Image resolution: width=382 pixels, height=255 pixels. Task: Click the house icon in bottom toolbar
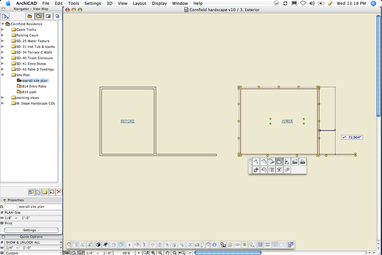pos(160,245)
